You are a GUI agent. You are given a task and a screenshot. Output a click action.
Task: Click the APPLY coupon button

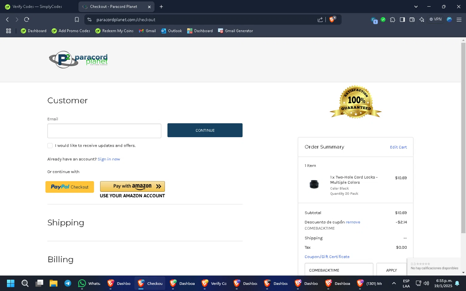click(x=391, y=269)
